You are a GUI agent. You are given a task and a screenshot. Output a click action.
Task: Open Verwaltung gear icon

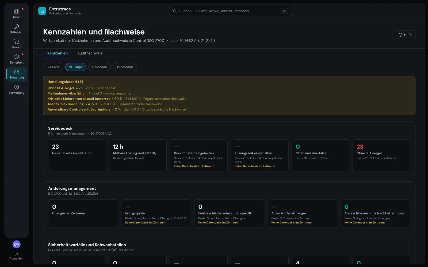pos(17,87)
